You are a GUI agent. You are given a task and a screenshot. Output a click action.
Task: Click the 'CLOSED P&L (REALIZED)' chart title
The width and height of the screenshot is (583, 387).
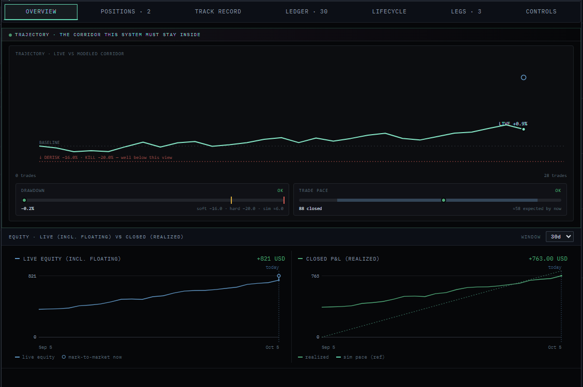pyautogui.click(x=343, y=259)
